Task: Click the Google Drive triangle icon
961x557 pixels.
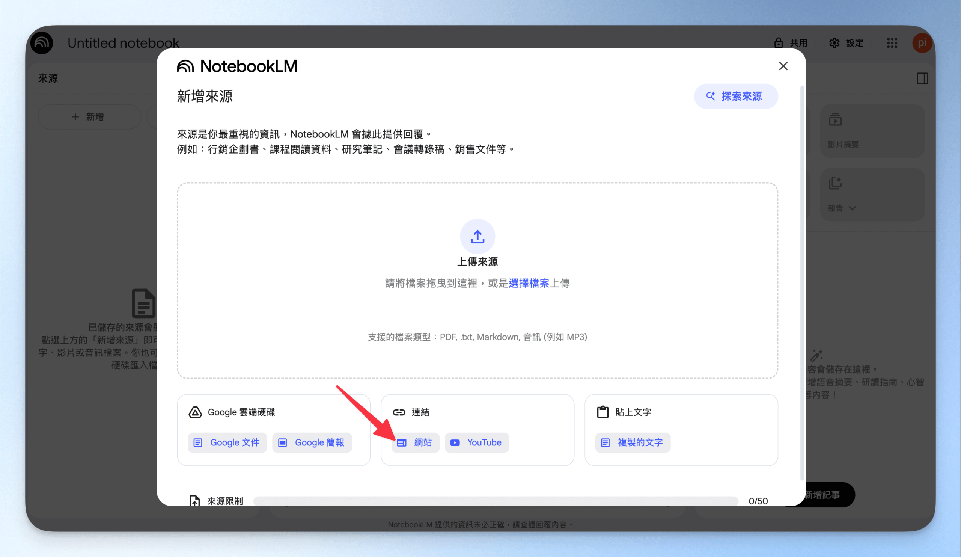Action: click(195, 412)
